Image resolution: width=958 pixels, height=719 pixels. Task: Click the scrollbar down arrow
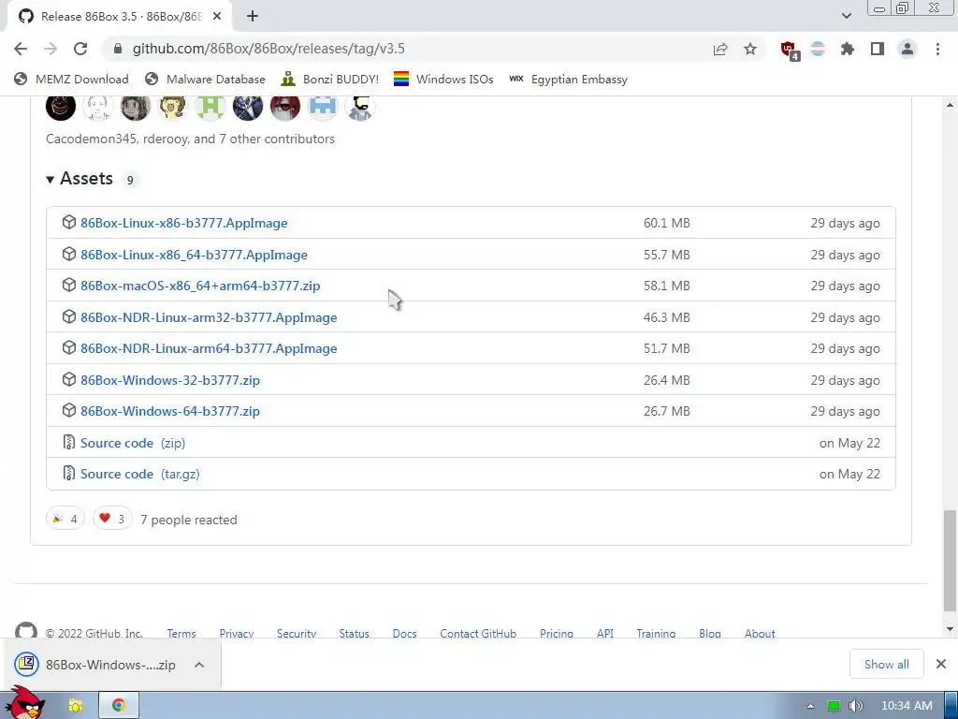coord(950,628)
